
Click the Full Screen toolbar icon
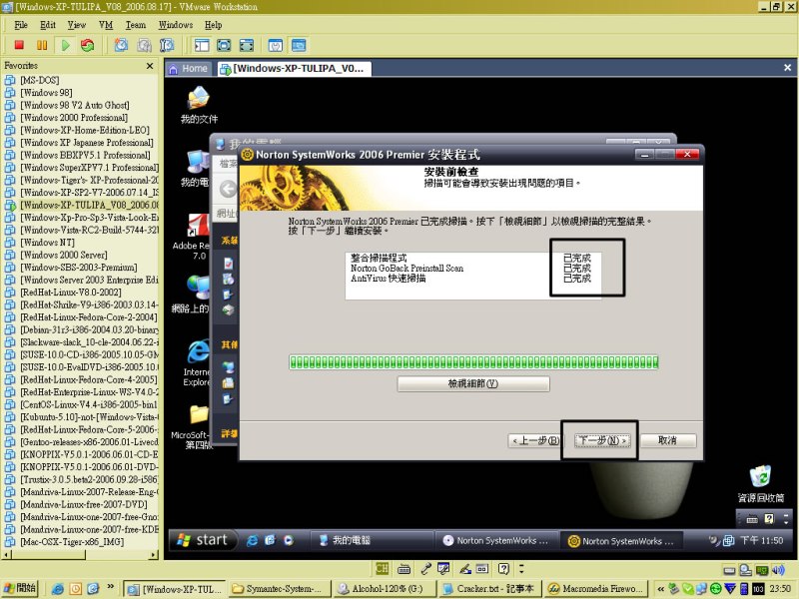[x=224, y=45]
